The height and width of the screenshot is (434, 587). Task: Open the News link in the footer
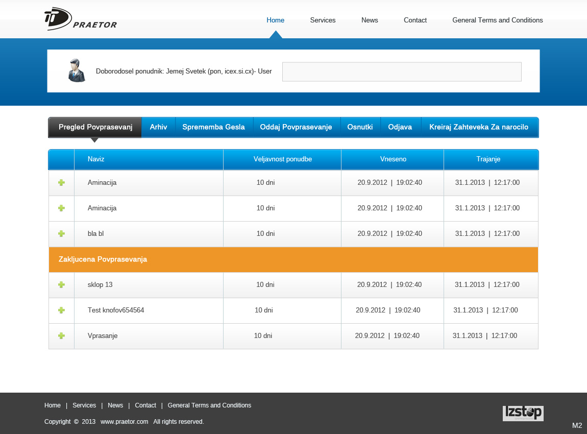click(115, 405)
